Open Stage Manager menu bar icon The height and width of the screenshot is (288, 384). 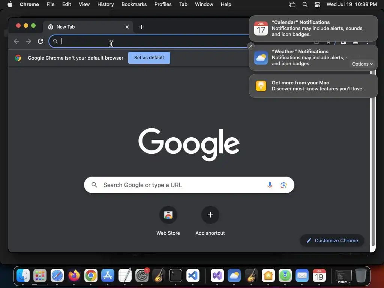point(292,4)
